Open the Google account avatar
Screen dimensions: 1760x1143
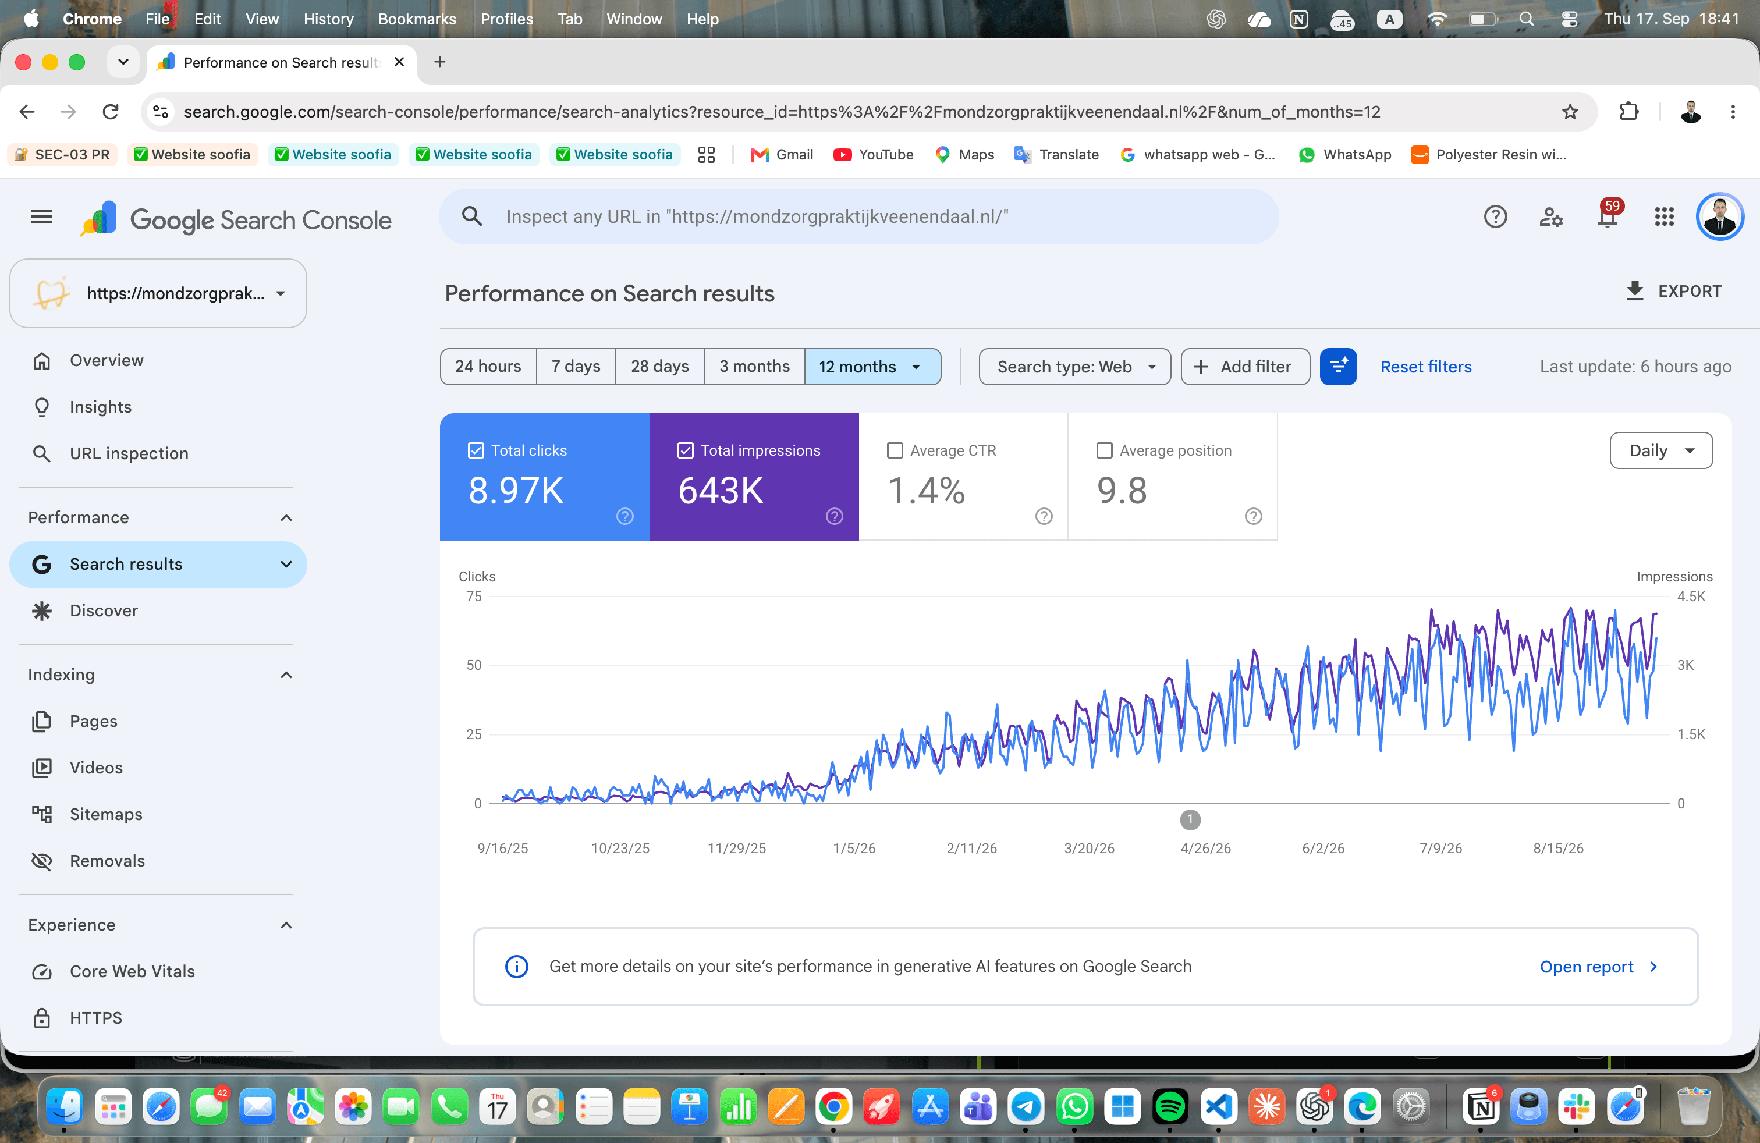(1719, 216)
